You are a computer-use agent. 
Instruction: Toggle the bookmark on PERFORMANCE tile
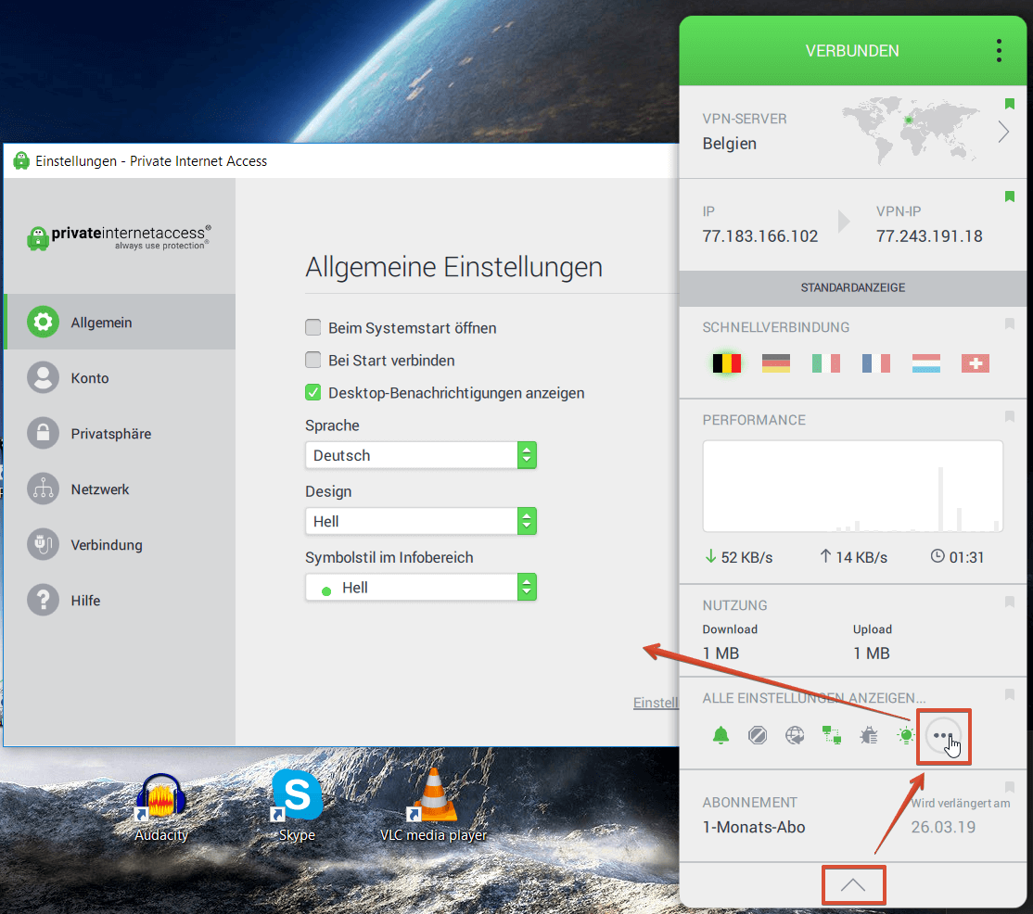coord(1009,416)
